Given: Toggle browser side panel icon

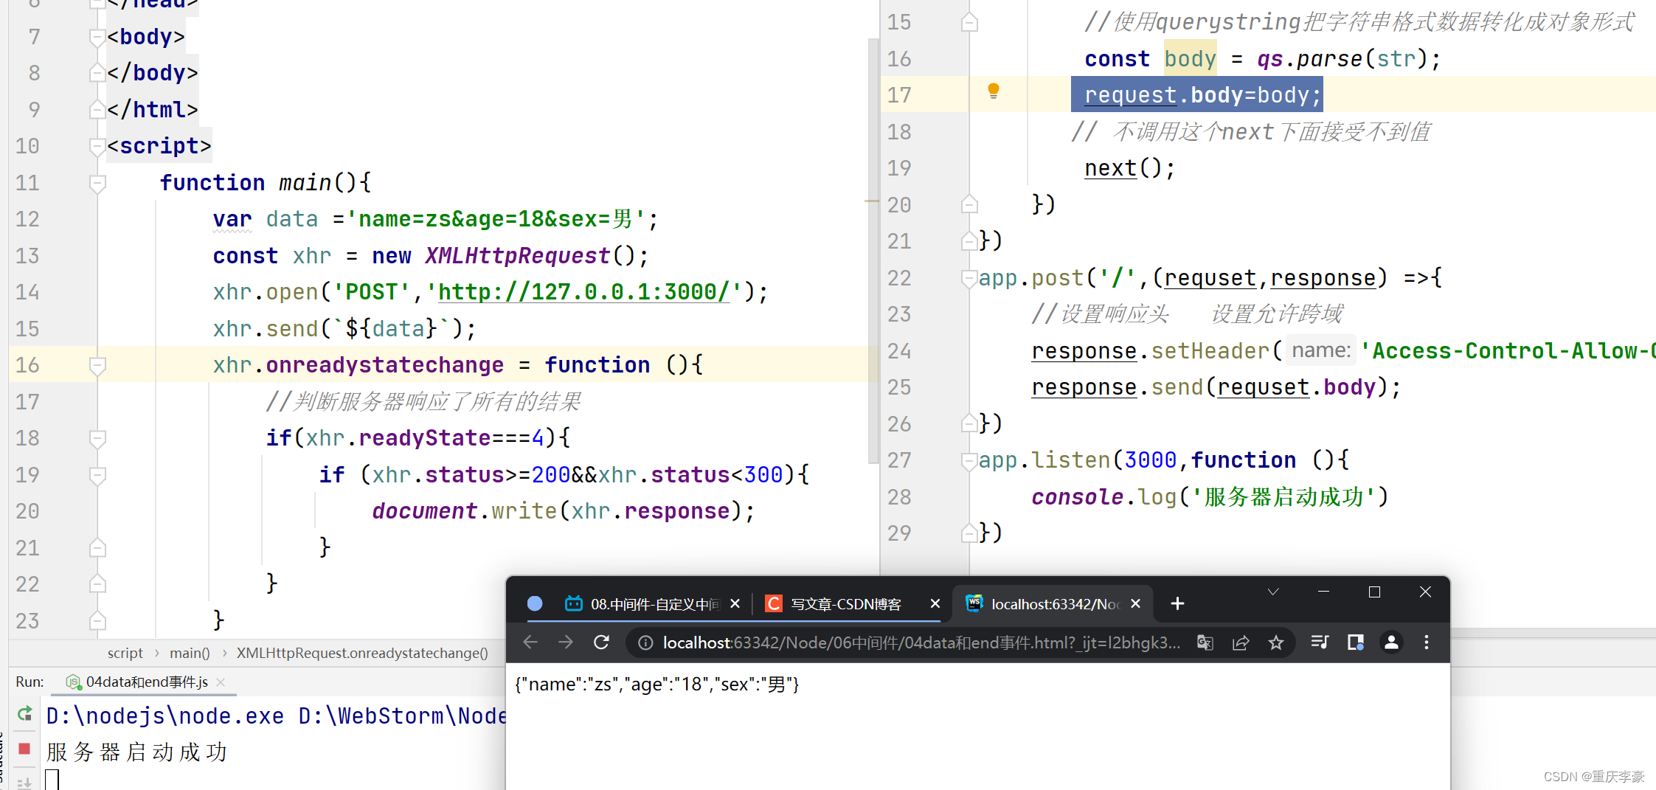Looking at the screenshot, I should [1356, 642].
